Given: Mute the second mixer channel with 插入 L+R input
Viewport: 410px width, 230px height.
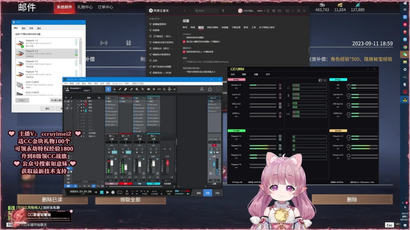Looking at the screenshot, I should 123,149.
